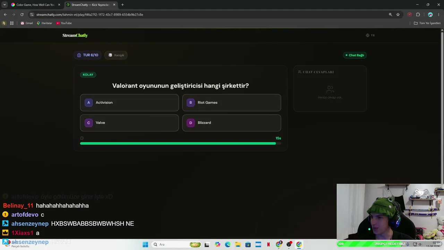Open OBS Studio from the taskbar
The image size is (444, 250).
pos(289,244)
